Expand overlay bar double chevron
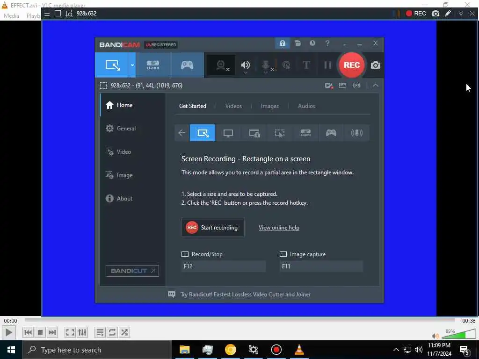The image size is (479, 359). click(x=461, y=14)
